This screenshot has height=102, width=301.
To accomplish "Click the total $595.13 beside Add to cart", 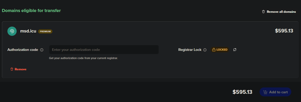I will pos(242,92).
